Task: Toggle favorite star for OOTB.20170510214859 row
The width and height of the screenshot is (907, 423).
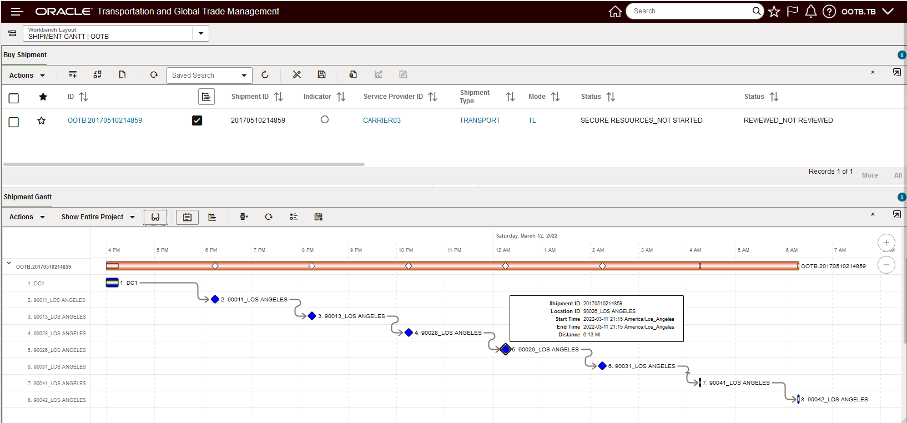Action: pyautogui.click(x=42, y=120)
